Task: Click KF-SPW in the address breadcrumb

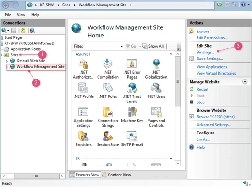Action: coord(47,5)
